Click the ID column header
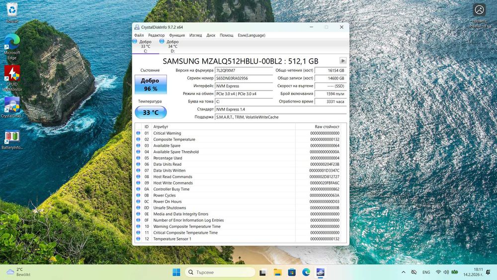The width and height of the screenshot is (497, 280). [147, 126]
